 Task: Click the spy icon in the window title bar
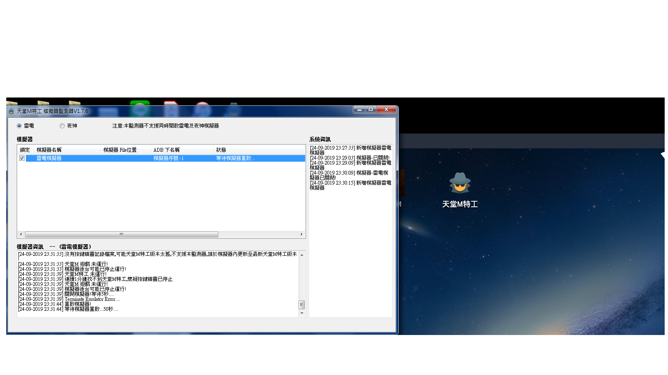pyautogui.click(x=10, y=110)
